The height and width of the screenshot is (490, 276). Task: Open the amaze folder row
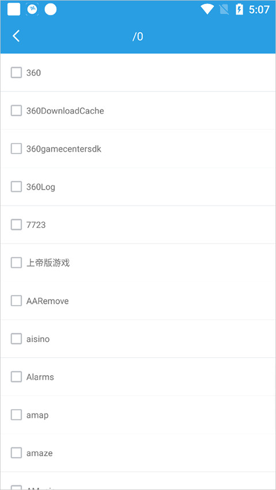tap(138, 453)
